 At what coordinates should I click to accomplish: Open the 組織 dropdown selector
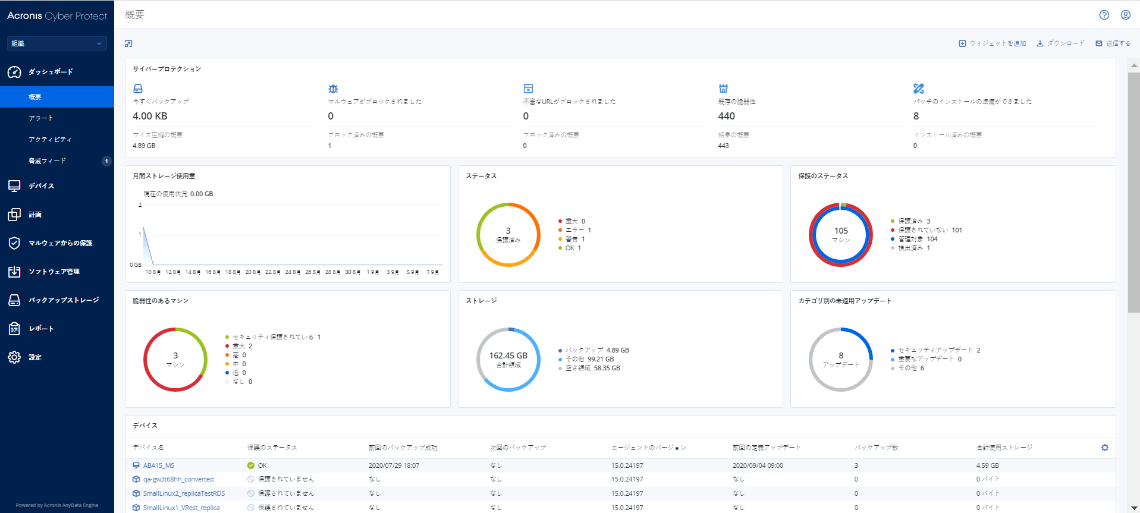56,43
